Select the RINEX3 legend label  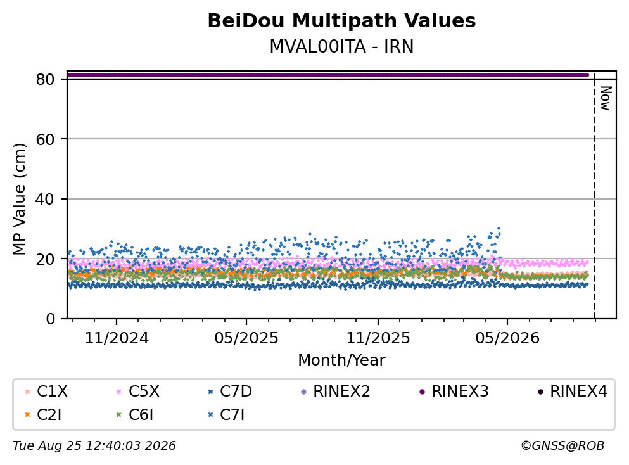[460, 391]
